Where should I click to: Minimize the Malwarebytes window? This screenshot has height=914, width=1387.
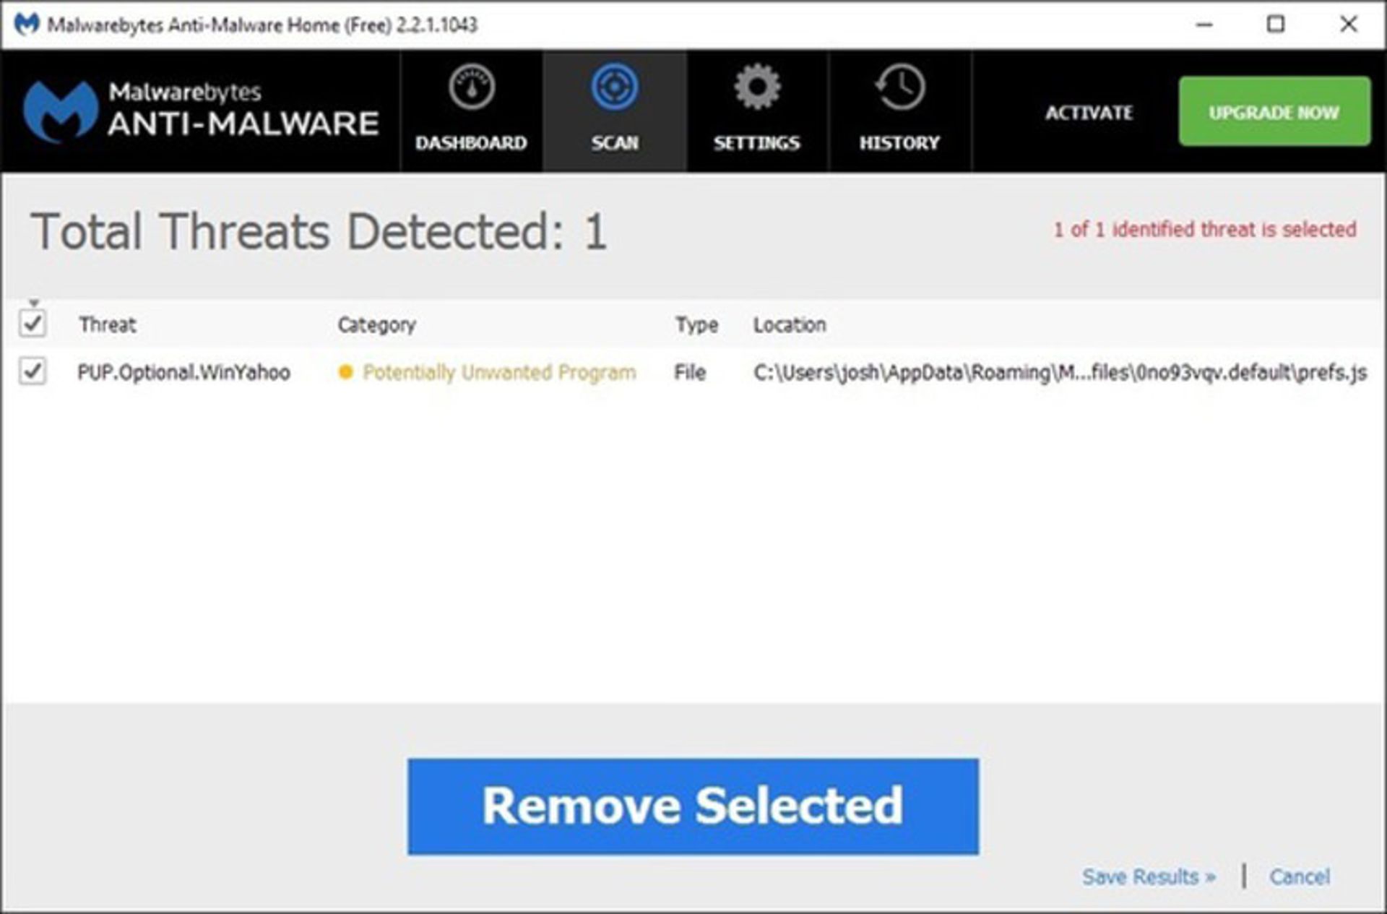tap(1204, 25)
